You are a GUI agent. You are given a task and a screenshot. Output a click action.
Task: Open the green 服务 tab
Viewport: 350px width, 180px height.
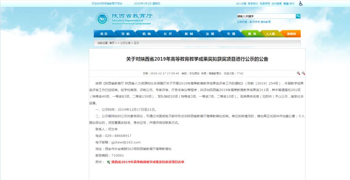coord(252,34)
